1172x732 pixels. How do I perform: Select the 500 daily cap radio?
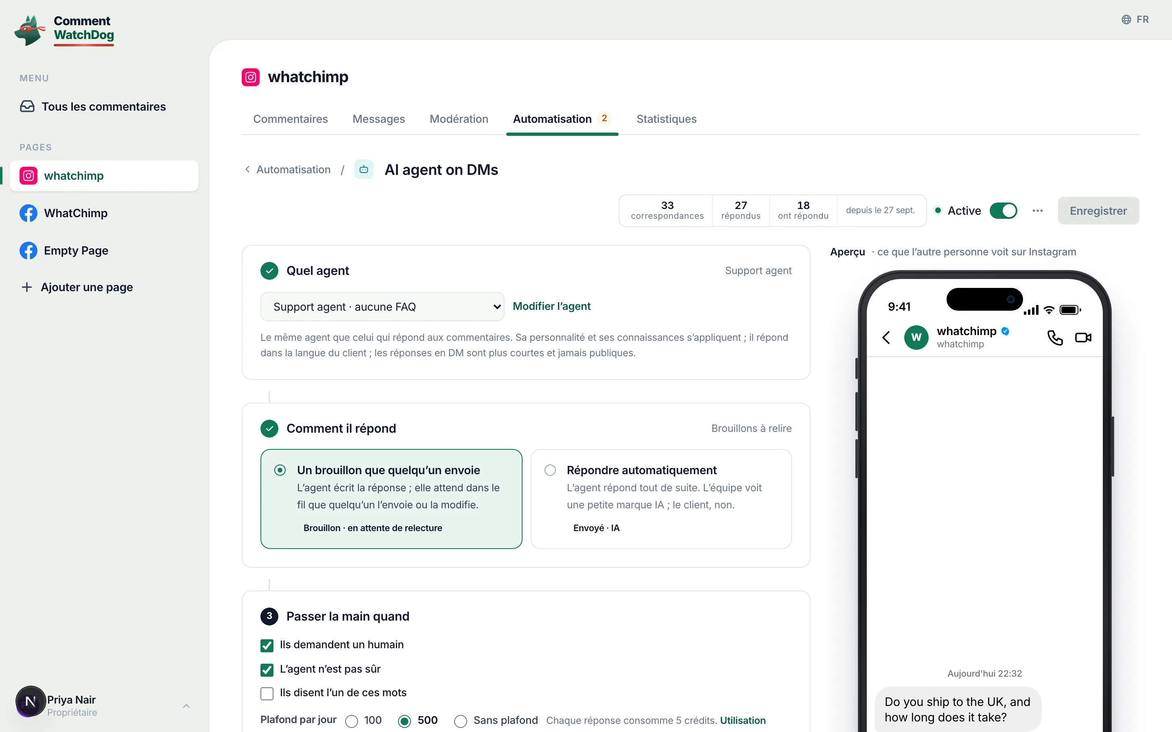[x=405, y=721]
